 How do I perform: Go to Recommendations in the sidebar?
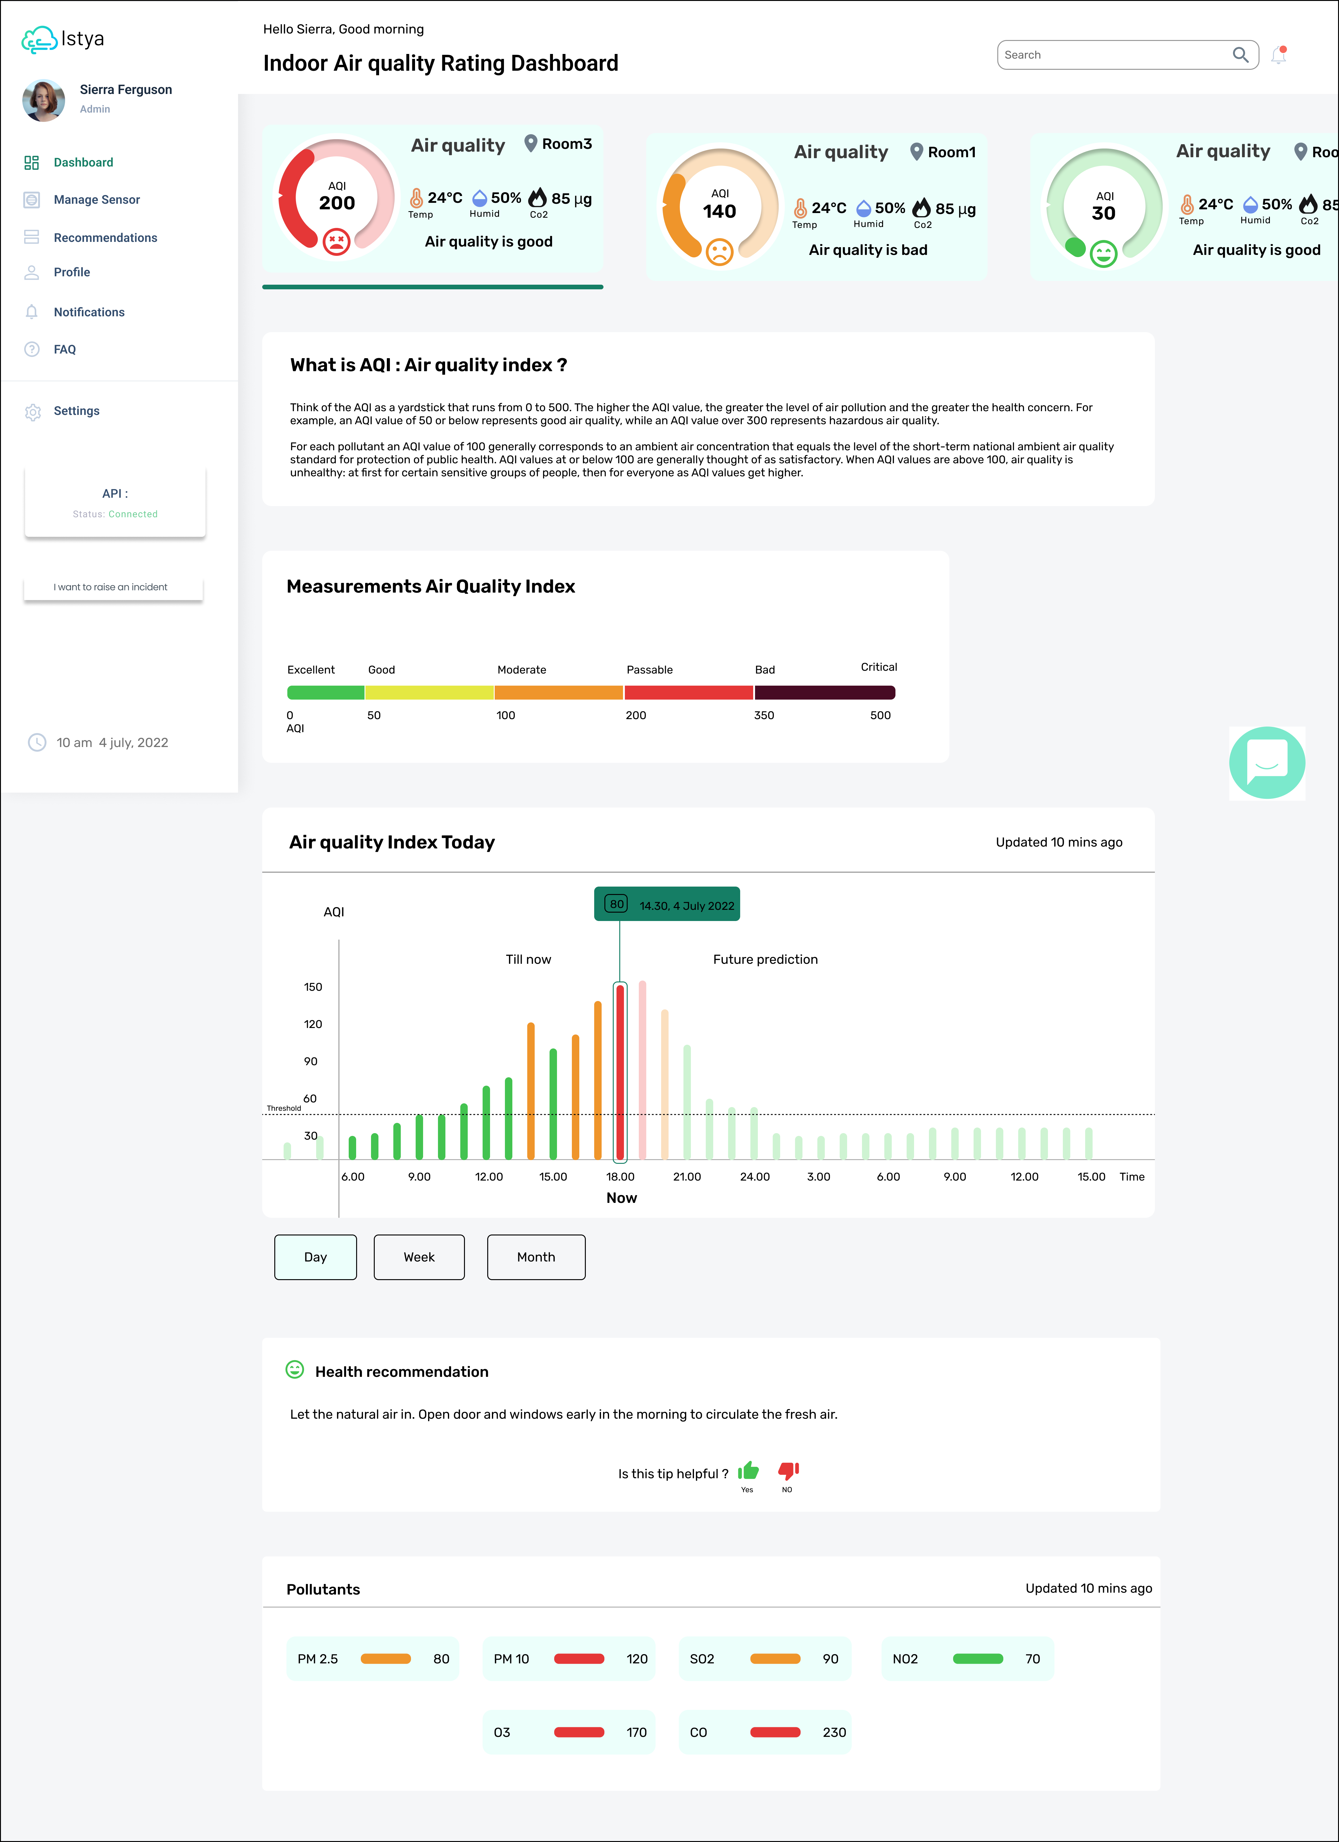tap(106, 238)
